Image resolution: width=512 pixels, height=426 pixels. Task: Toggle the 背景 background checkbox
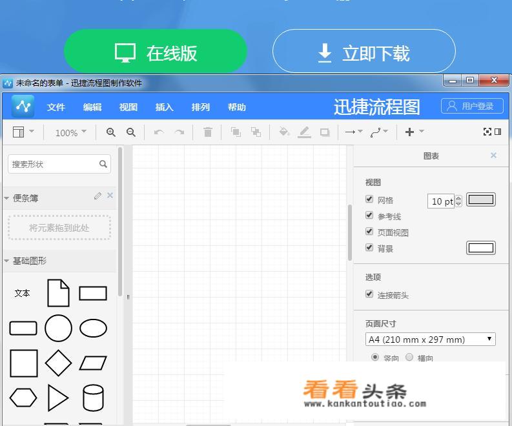tap(369, 247)
